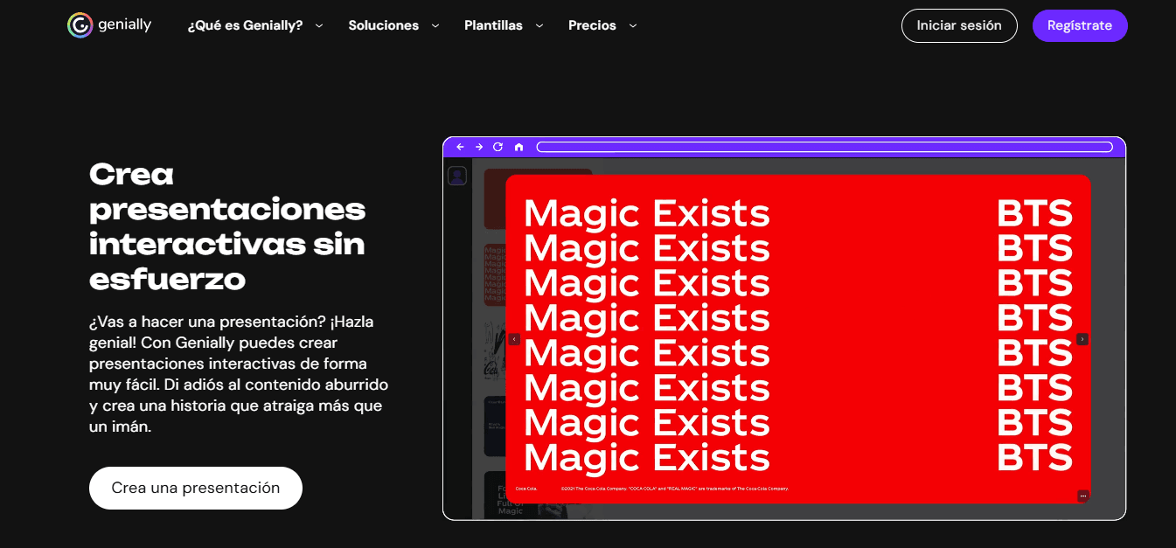Advance to the next slide with the right arrow

coord(1082,339)
